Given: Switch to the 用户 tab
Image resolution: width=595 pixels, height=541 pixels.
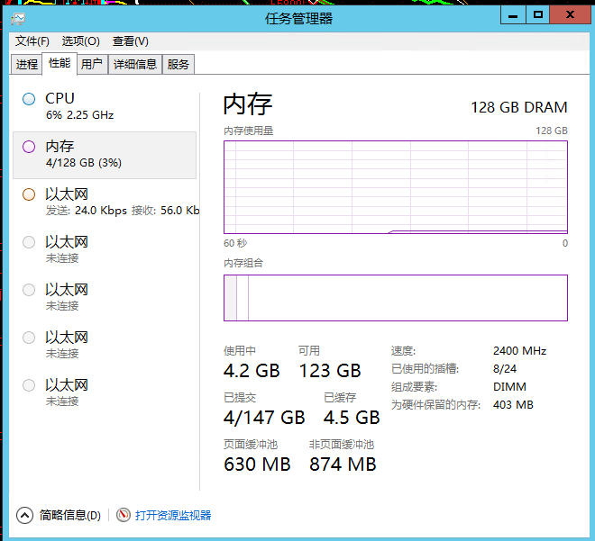Looking at the screenshot, I should (92, 64).
